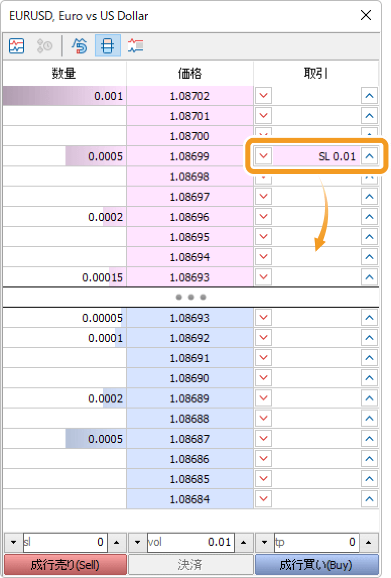391x578 pixels.
Task: Toggle the spread display mode icon
Action: point(135,46)
